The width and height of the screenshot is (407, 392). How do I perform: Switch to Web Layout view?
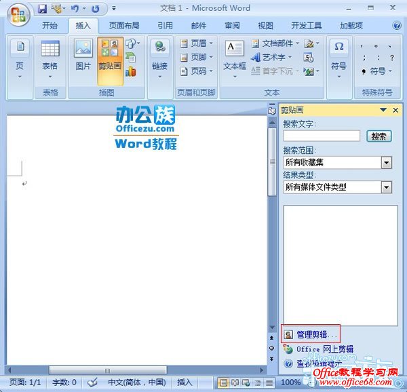(x=246, y=383)
